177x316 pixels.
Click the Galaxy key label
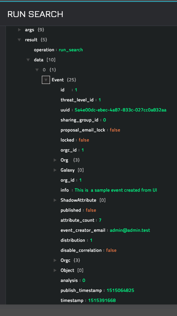[x=67, y=170]
